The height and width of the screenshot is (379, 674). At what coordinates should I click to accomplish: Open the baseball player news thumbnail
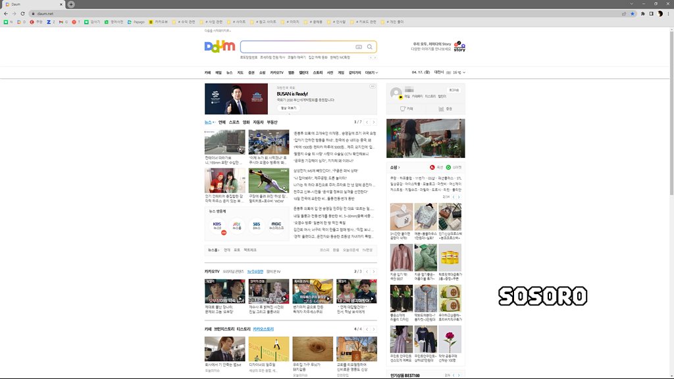269,180
